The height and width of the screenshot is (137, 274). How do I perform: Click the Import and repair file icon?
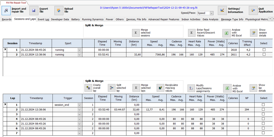pos(6,11)
